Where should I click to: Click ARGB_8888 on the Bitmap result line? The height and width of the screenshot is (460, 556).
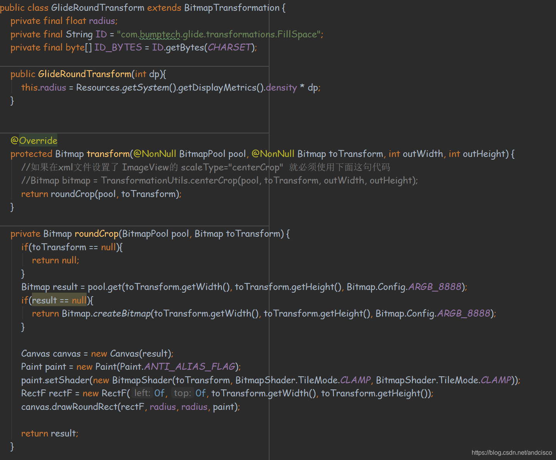click(435, 287)
